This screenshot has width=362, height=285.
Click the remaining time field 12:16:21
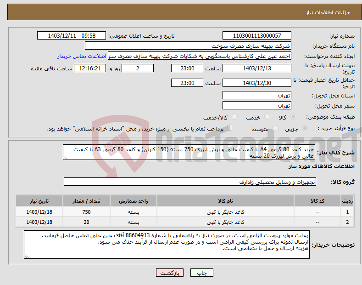click(90, 68)
